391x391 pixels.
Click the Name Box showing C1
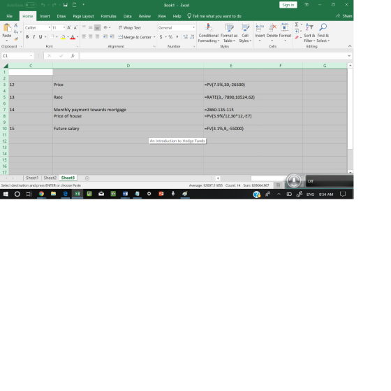[x=17, y=56]
